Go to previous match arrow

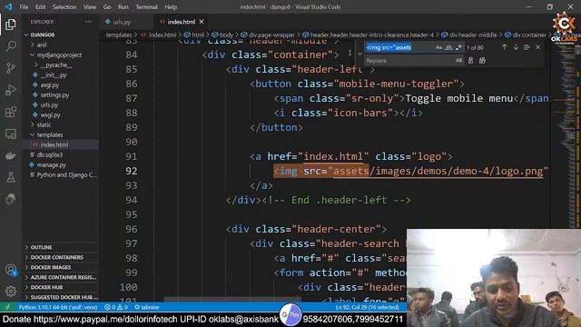pos(505,47)
